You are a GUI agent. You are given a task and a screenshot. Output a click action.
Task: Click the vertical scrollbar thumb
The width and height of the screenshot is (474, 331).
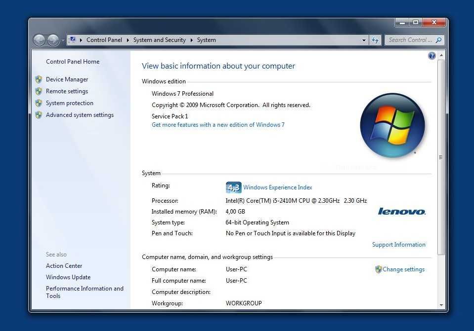point(441,157)
